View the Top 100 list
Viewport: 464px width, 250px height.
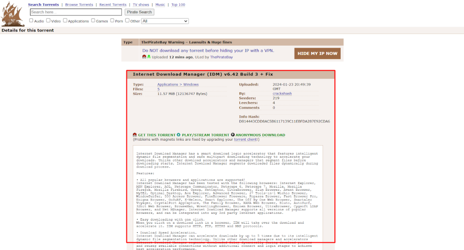[x=178, y=5]
